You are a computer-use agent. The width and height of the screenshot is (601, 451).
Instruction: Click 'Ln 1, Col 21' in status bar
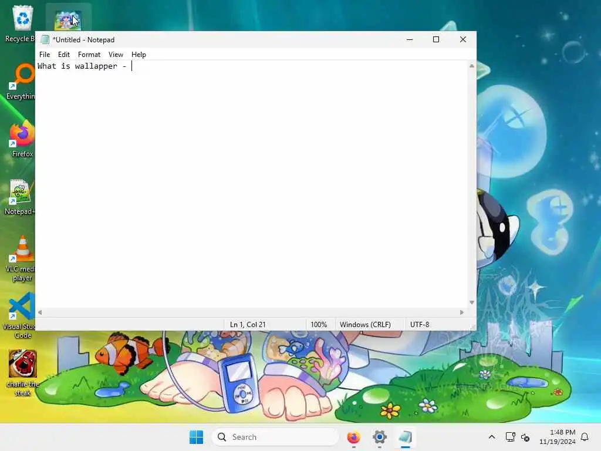(x=248, y=324)
